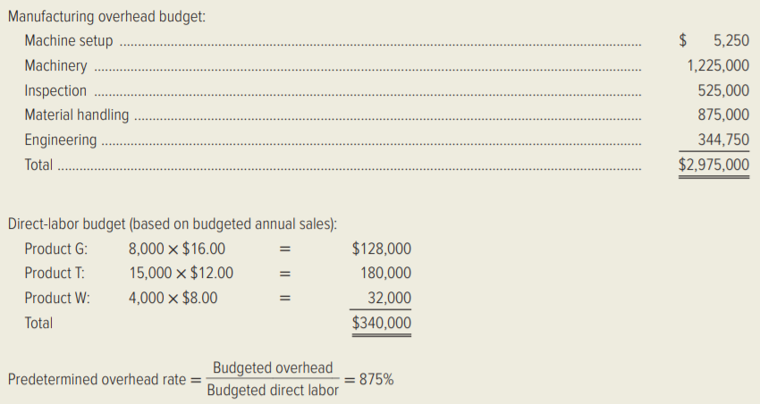The width and height of the screenshot is (760, 404).
Task: Select the Material handling label
Action: [77, 114]
